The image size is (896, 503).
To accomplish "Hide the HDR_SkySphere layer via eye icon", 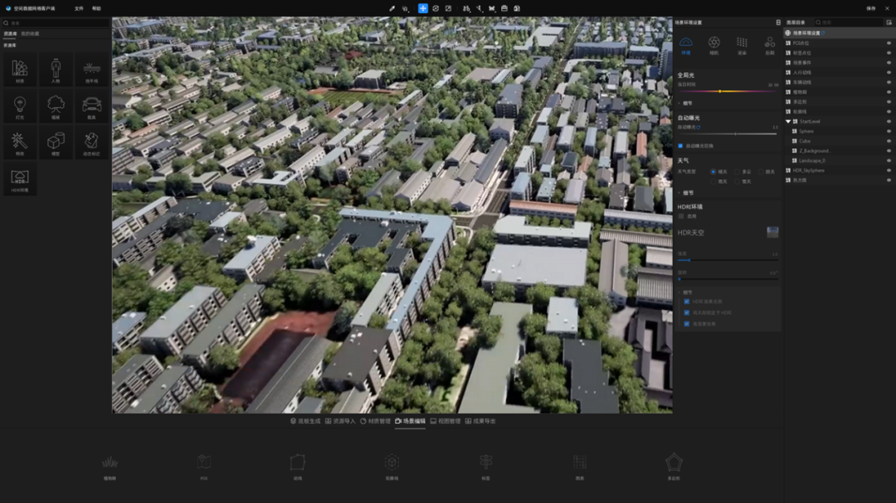I will pyautogui.click(x=889, y=171).
